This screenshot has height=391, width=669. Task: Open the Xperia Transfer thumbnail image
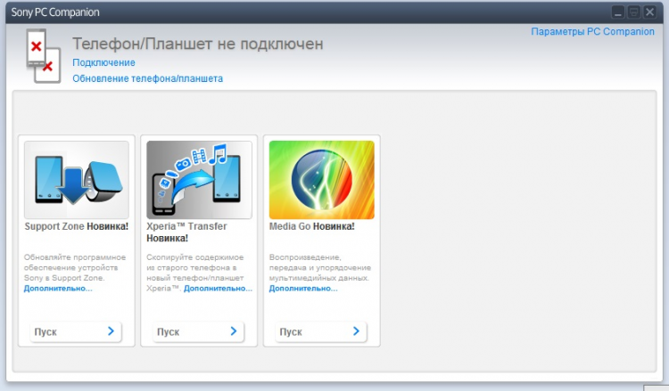click(x=199, y=180)
